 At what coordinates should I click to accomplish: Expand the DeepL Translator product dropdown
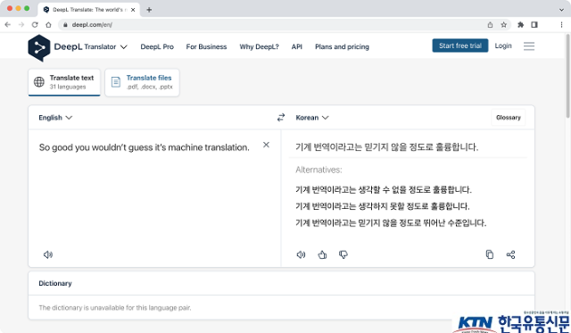point(124,47)
